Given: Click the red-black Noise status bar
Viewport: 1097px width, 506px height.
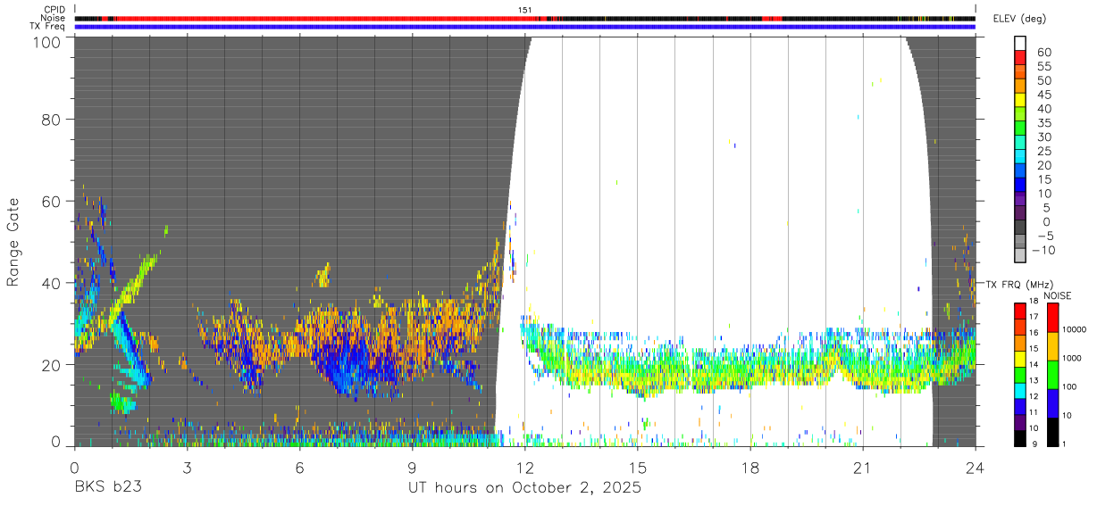Looking at the screenshot, I should [525, 18].
